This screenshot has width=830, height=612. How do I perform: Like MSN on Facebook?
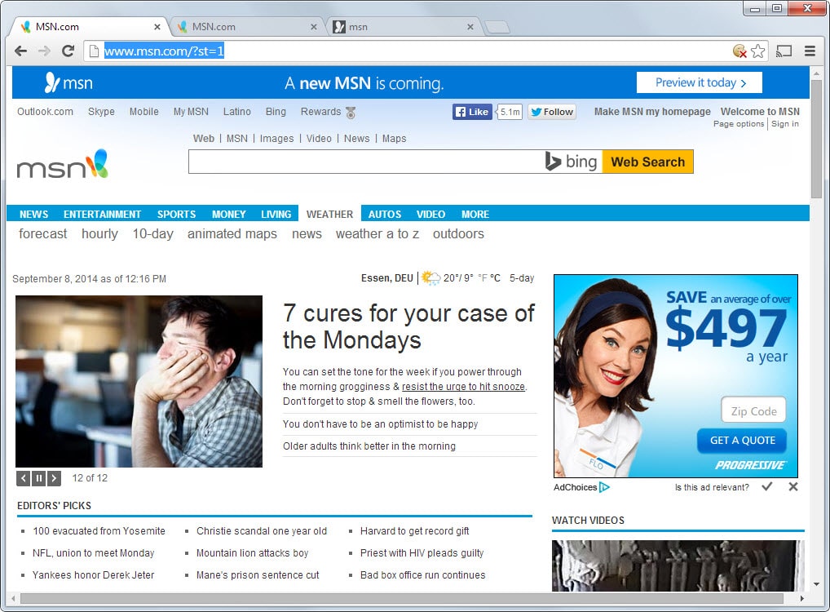coord(472,112)
